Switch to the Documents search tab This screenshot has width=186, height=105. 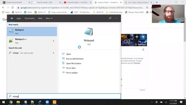[30, 18]
